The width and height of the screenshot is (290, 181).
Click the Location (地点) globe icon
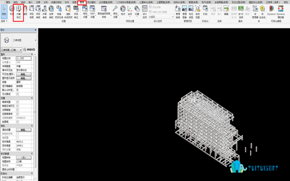coord(123,11)
